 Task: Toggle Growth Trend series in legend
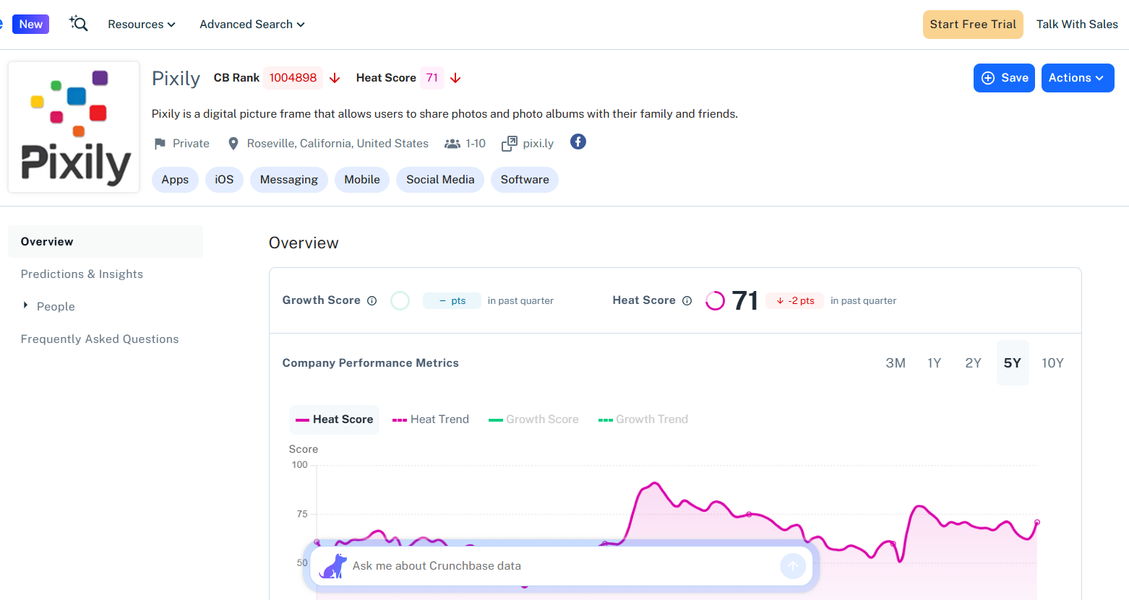[643, 419]
